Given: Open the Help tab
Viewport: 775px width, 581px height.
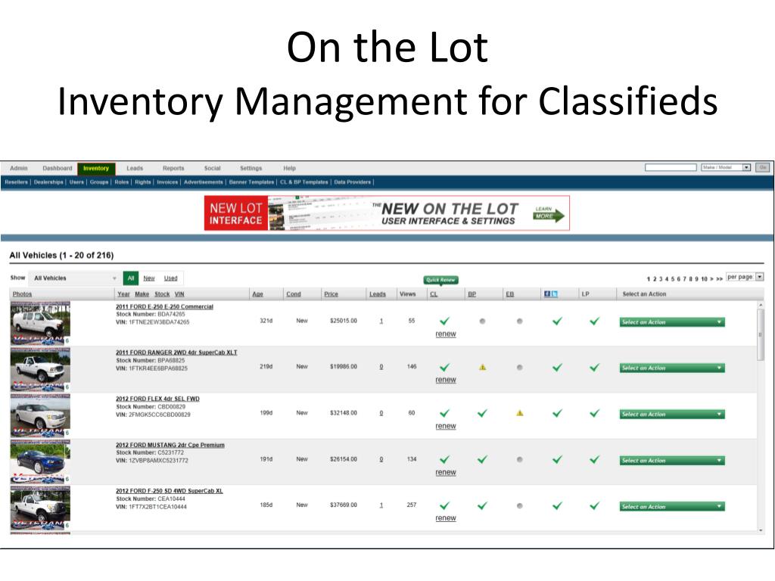Looking at the screenshot, I should click(289, 169).
